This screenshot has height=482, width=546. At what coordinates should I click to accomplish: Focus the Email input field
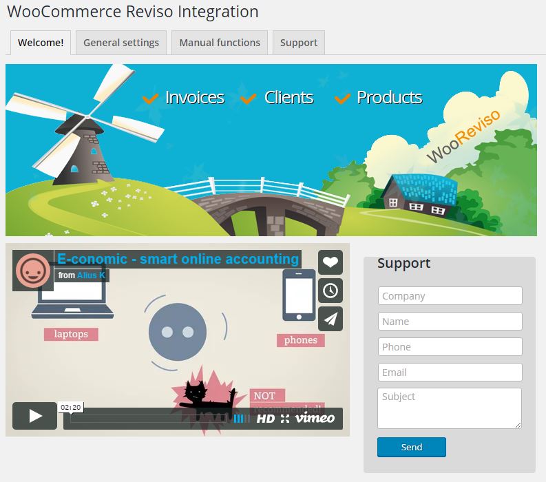450,372
